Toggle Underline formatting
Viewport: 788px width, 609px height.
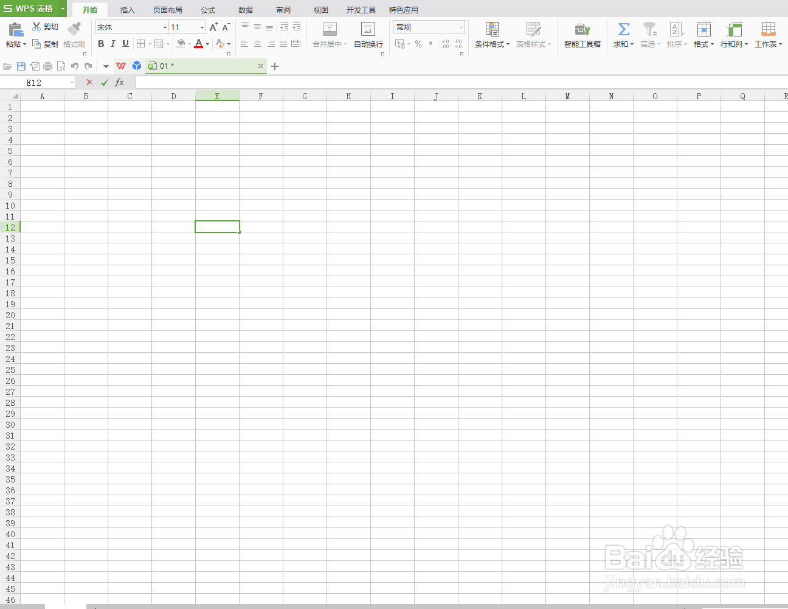pos(125,44)
